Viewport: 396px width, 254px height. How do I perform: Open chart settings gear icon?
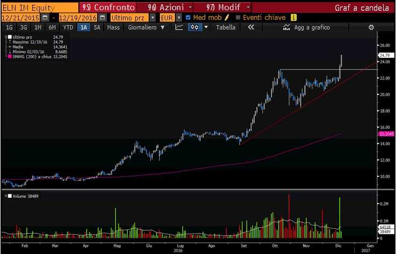click(370, 27)
